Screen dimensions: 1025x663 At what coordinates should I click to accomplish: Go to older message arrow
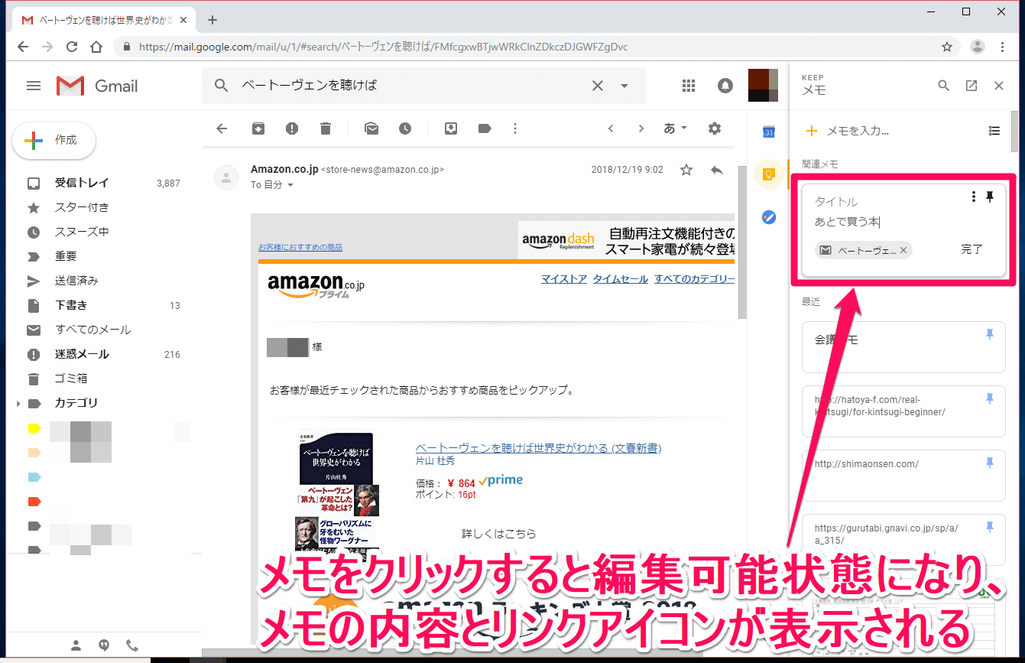tap(641, 128)
